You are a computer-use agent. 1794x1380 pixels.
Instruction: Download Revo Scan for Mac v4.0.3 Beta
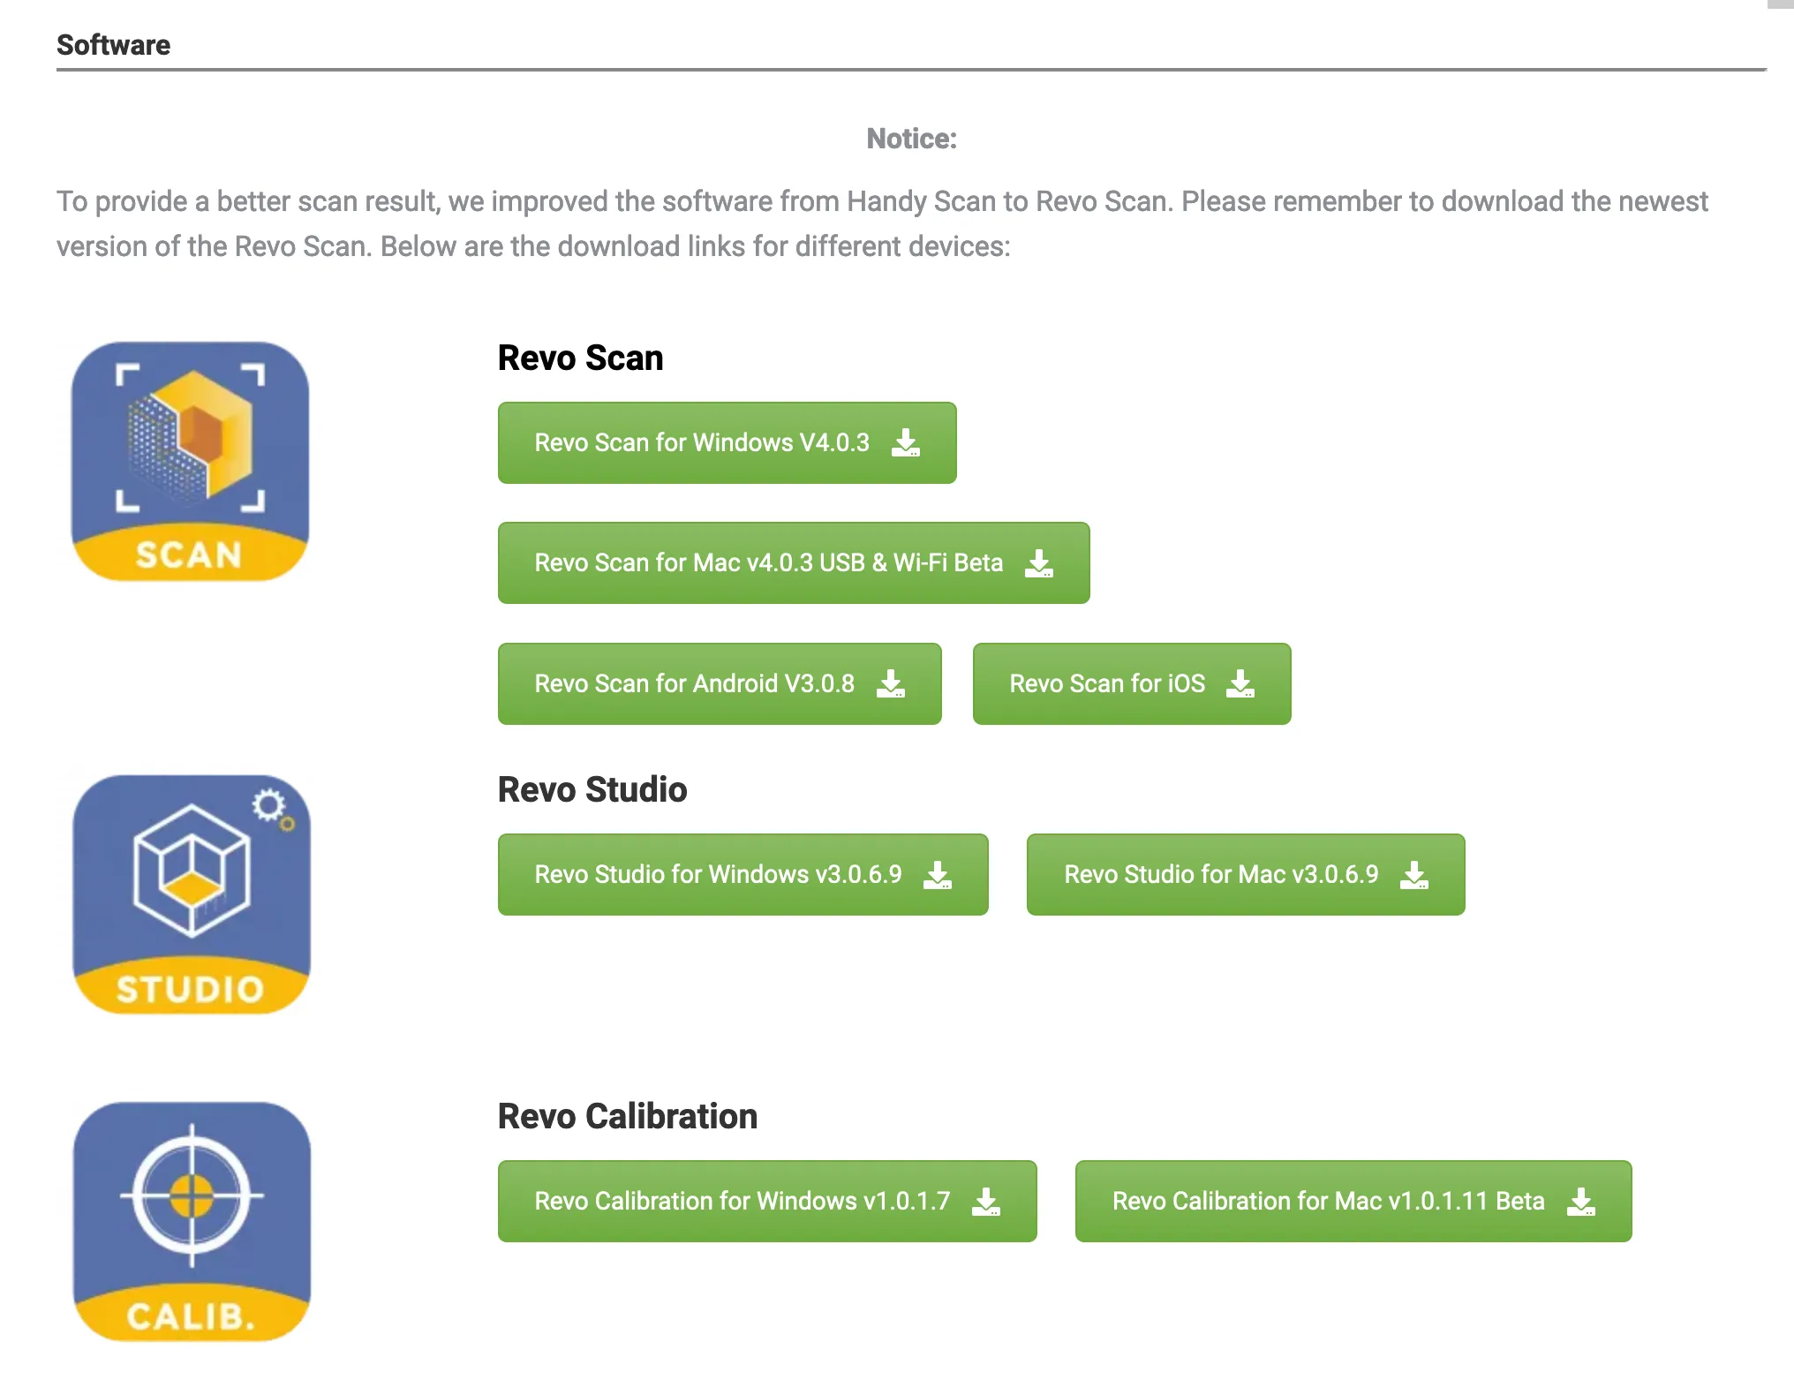(794, 562)
